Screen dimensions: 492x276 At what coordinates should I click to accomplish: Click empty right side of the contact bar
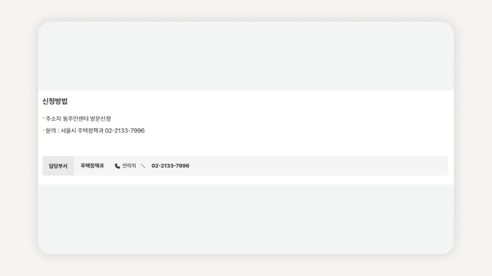point(318,165)
